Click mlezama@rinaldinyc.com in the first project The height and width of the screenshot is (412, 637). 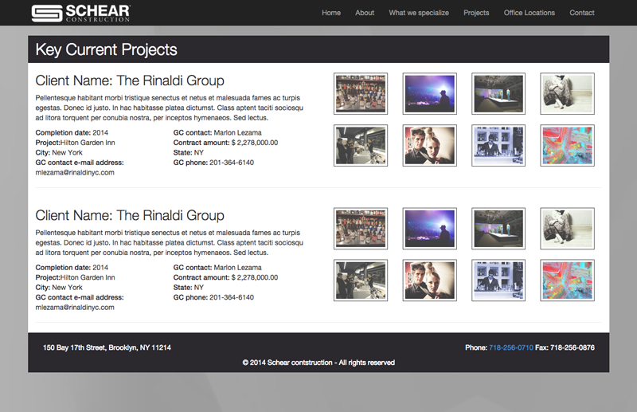tap(75, 172)
